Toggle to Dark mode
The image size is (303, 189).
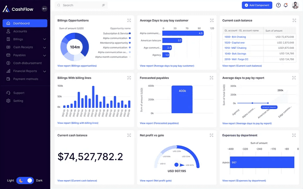[x=28, y=180]
